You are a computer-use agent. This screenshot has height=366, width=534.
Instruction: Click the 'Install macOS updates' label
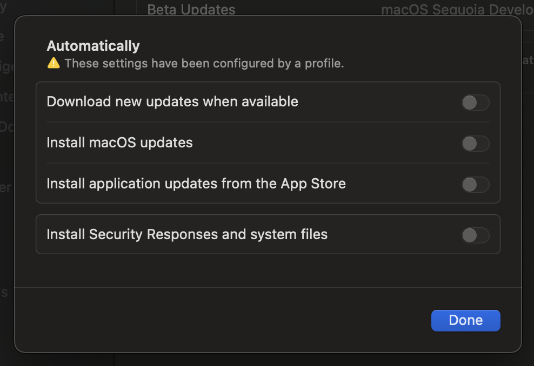click(119, 143)
